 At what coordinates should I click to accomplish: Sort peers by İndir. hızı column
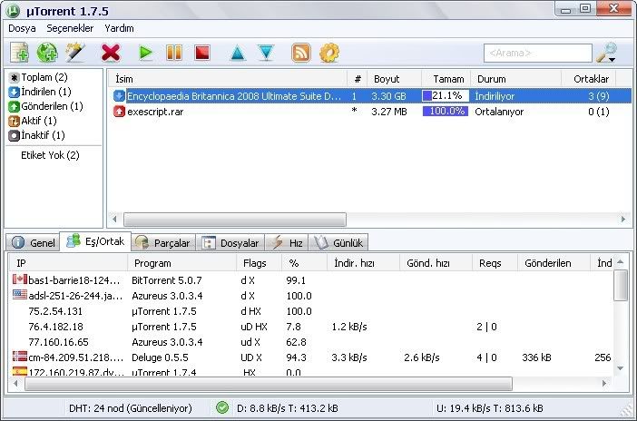[x=363, y=263]
